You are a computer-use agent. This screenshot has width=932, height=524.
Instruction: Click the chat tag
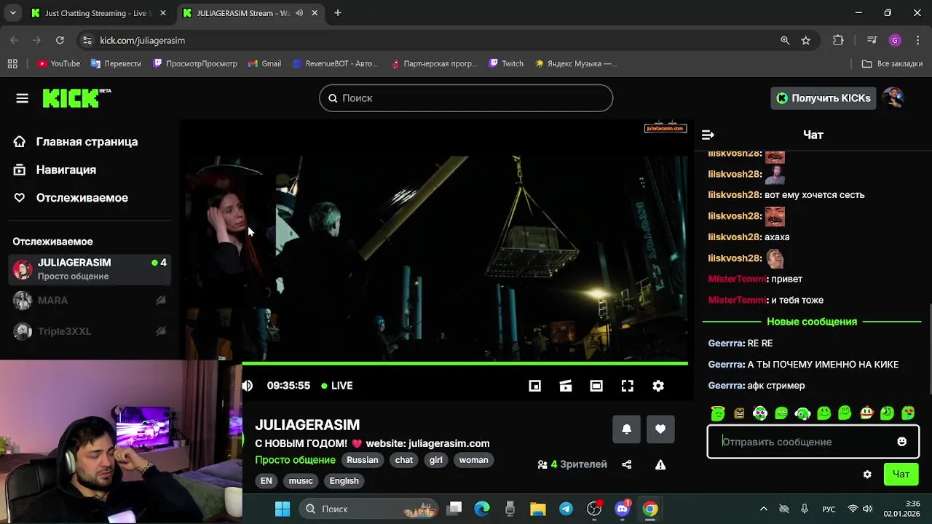[404, 460]
